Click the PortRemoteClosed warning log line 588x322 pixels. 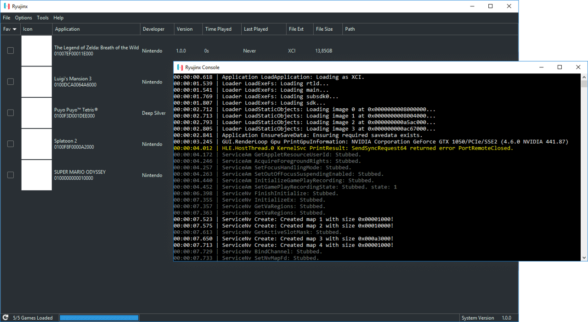344,148
